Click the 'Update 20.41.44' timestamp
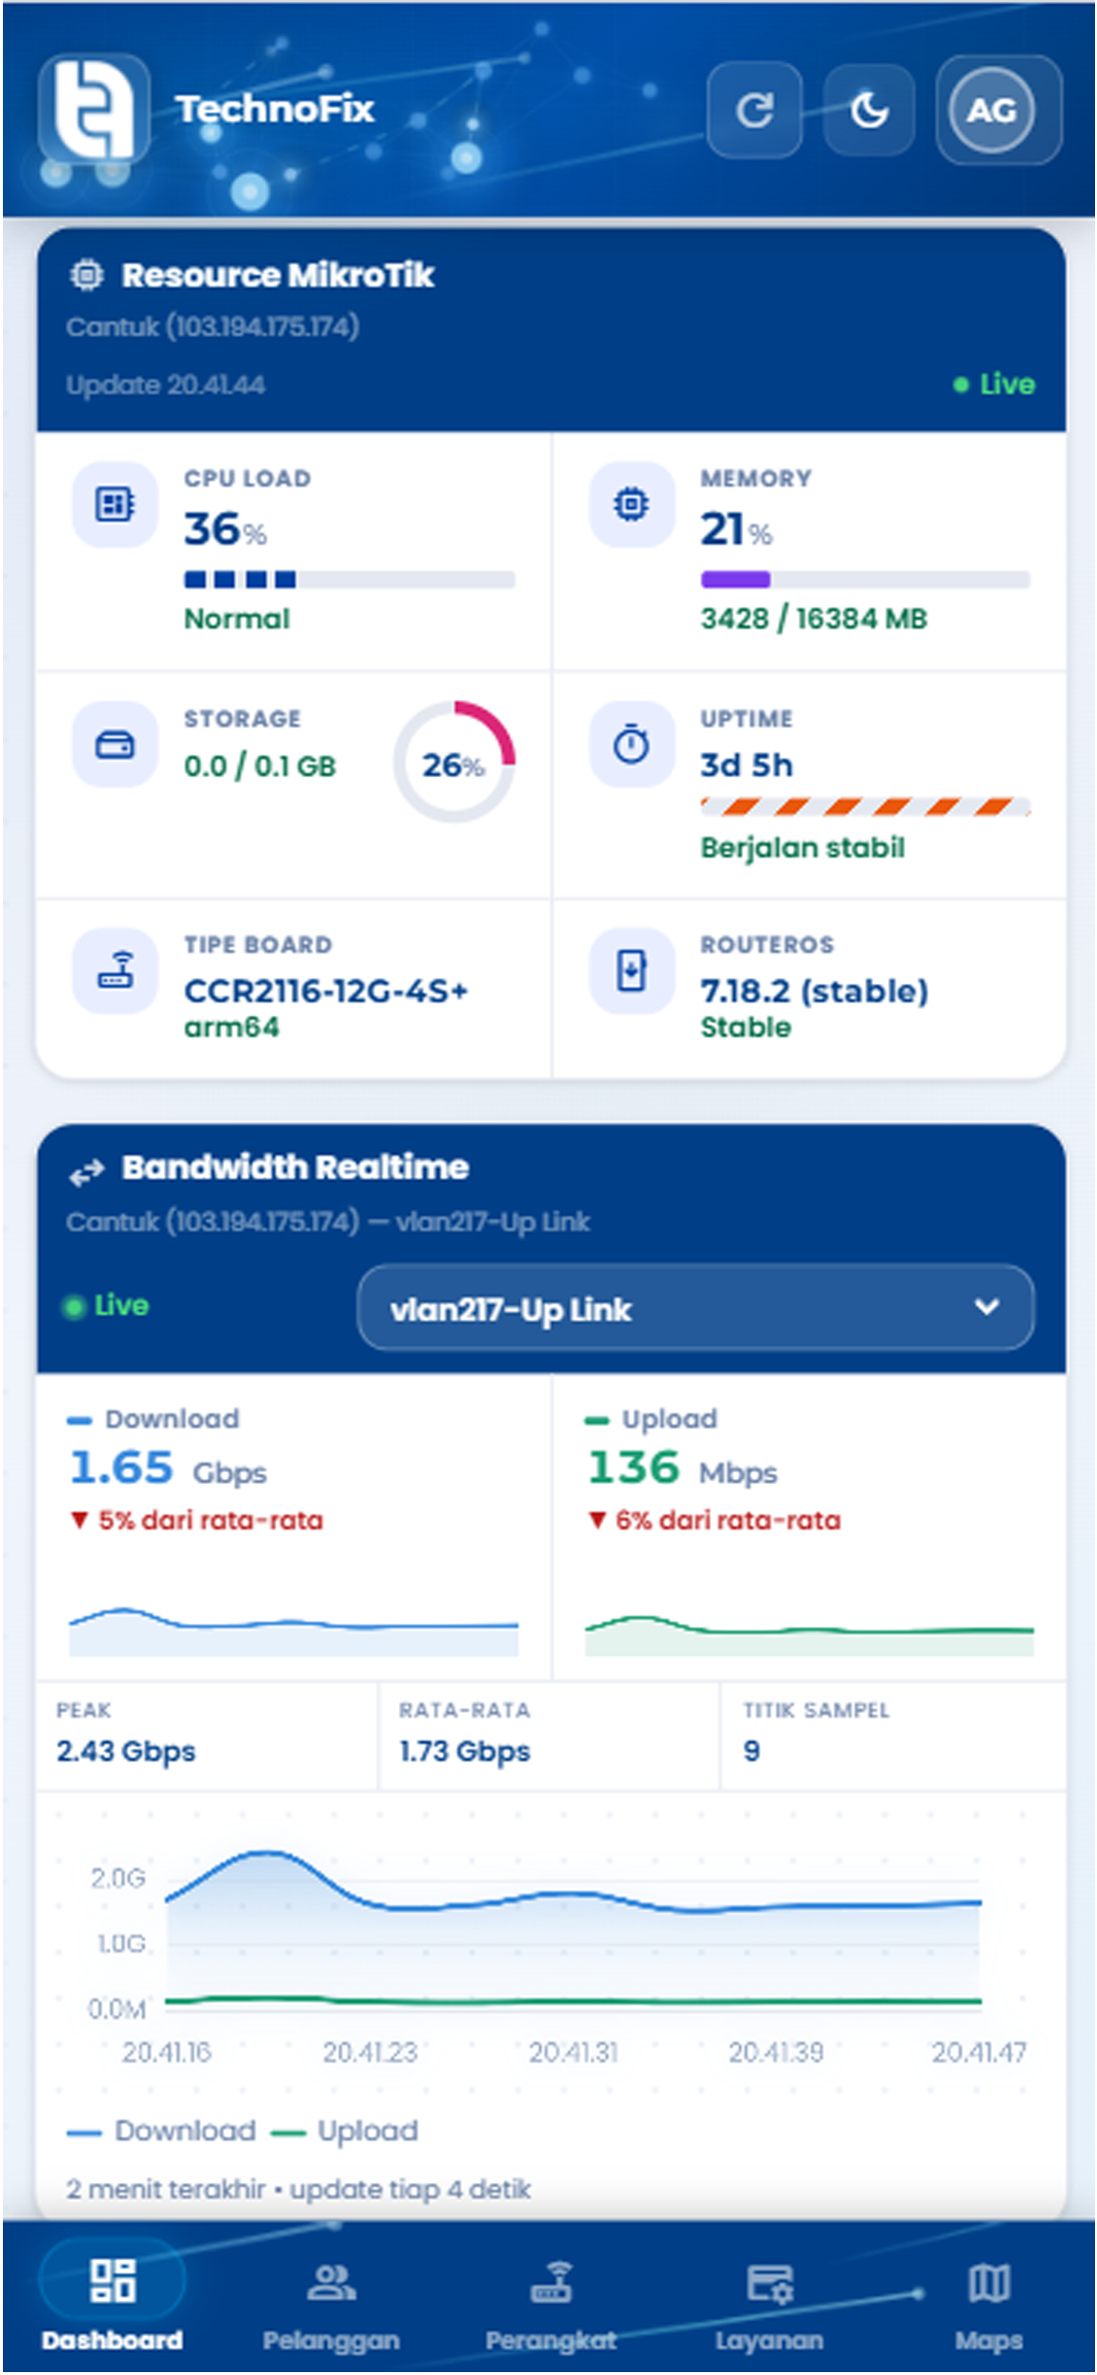Screen dimensions: 1097x2375 (166, 385)
